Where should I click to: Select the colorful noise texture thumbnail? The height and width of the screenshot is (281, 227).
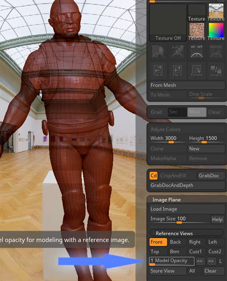[197, 32]
